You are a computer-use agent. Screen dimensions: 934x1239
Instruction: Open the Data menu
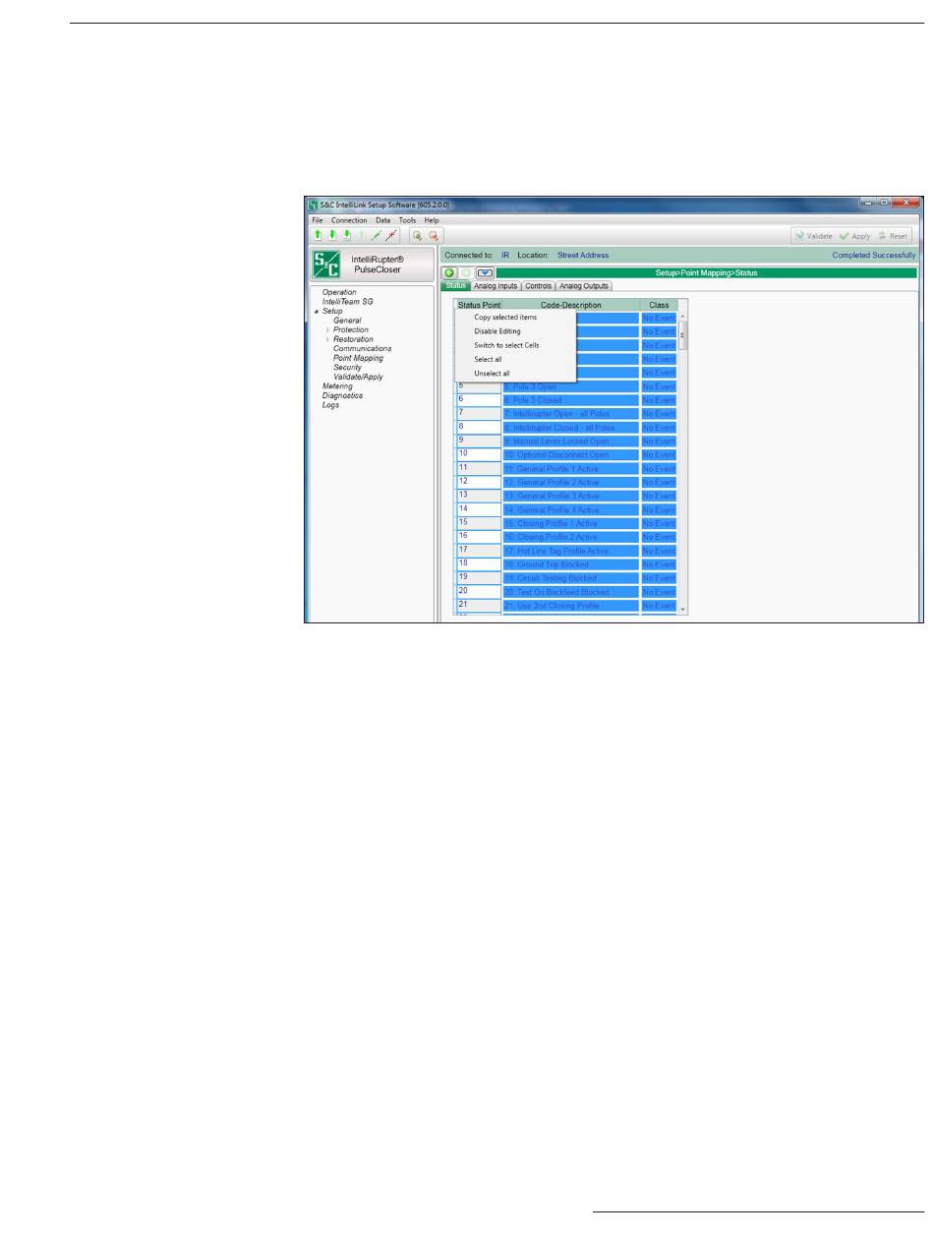coord(383,219)
